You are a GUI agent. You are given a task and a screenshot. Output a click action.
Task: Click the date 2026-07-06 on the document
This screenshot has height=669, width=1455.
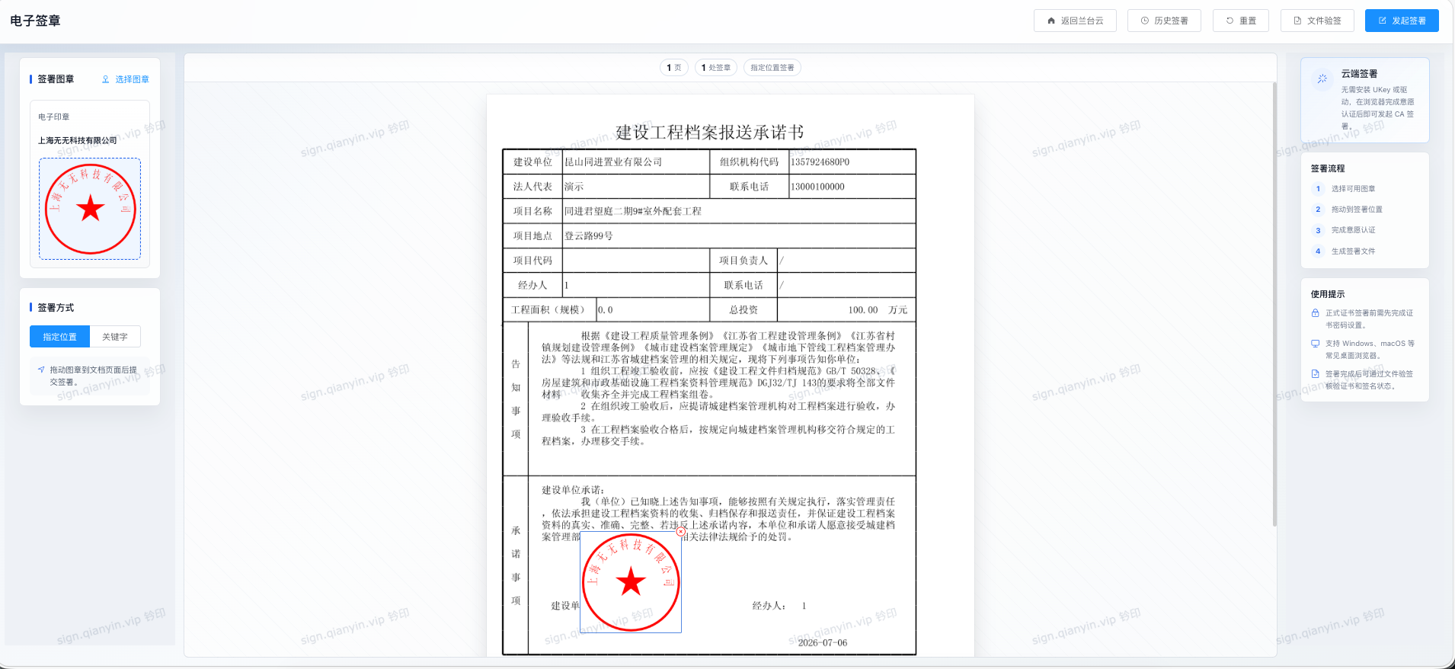coord(822,642)
